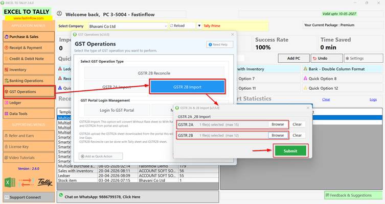Close the GST Operations dialog
Viewport: 385px width, 204px height.
(x=232, y=35)
